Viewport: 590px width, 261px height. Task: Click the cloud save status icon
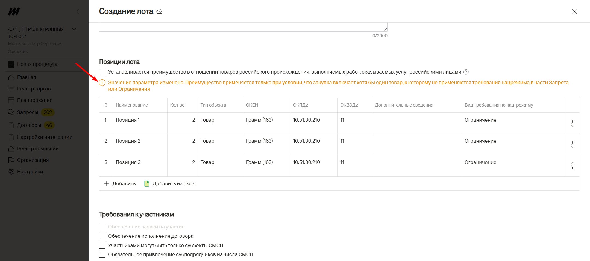click(159, 11)
